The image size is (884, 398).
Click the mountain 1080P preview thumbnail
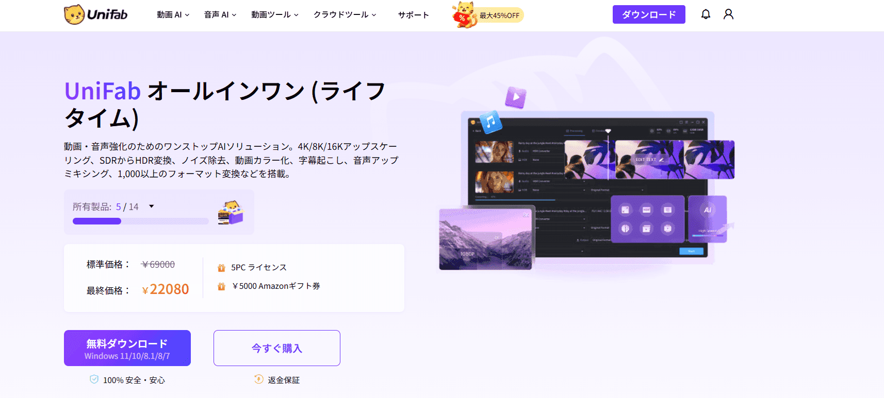click(x=485, y=238)
